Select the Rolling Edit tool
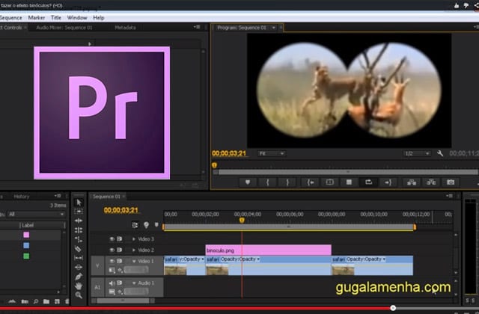This screenshot has height=314, width=479. (79, 230)
